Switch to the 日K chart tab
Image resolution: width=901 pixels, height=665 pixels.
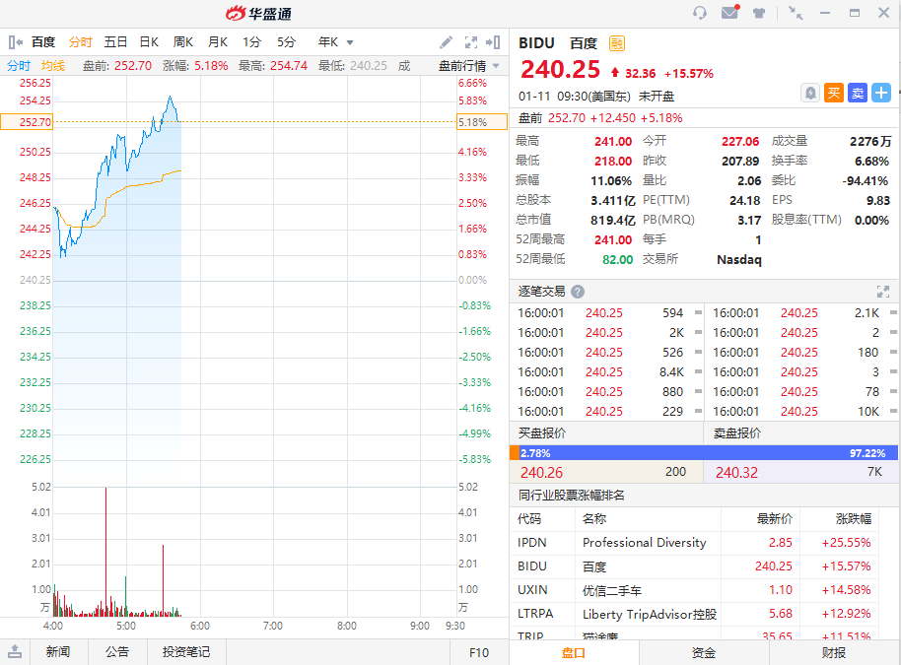(149, 42)
